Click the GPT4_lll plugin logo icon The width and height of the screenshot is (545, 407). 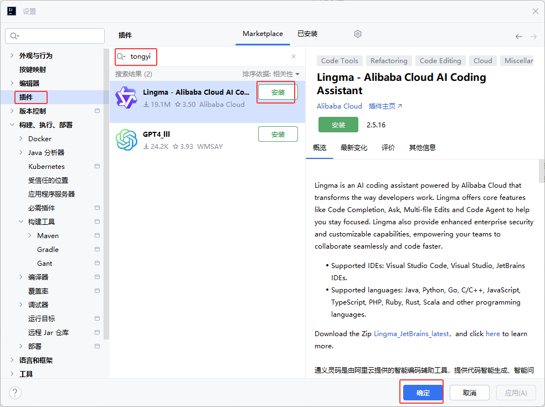click(x=126, y=140)
